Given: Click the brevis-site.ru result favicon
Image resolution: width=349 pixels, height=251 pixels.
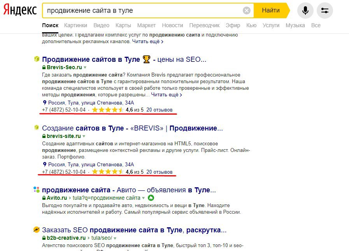Looking at the screenshot, I should click(37, 127).
